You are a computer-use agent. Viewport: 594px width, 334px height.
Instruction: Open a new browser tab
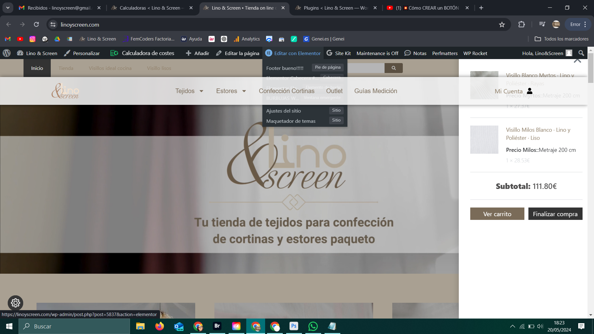(x=481, y=8)
